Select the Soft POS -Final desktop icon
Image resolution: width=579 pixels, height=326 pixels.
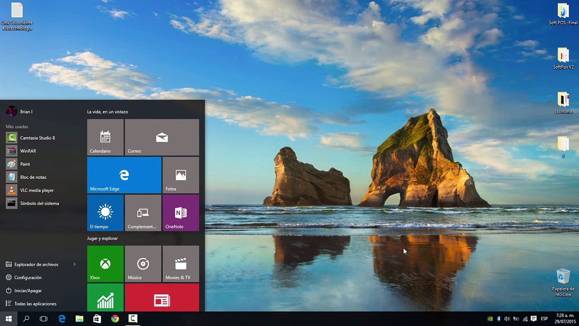click(x=563, y=14)
